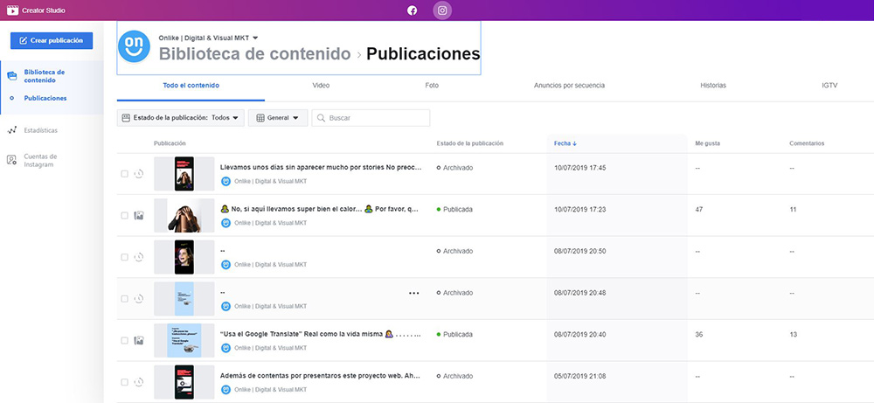The width and height of the screenshot is (874, 403).
Task: Click the Biblioteca de contenido sidebar icon
Action: [x=12, y=76]
